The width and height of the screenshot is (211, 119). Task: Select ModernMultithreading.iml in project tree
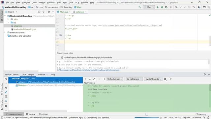tap(25, 29)
